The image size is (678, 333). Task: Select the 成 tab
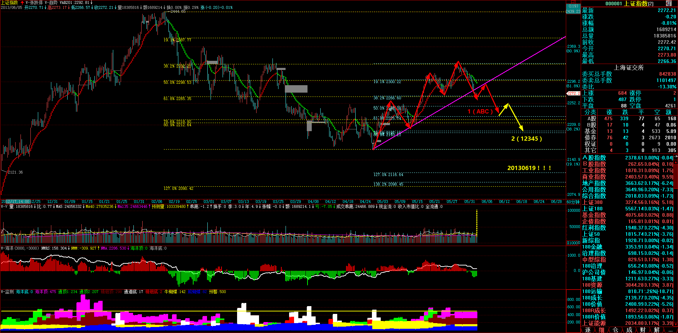pyautogui.click(x=629, y=330)
